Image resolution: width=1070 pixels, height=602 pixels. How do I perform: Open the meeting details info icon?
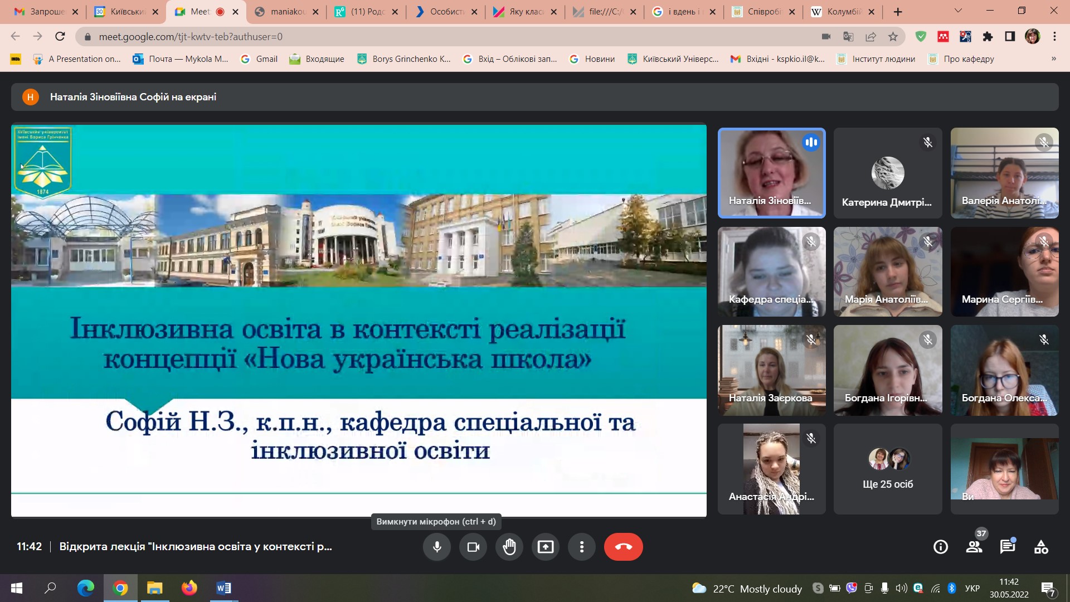[940, 547]
